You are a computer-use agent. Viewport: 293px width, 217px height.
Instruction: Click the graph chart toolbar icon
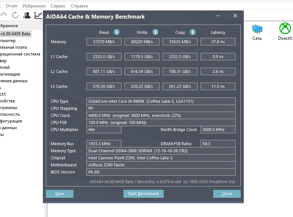[38, 15]
